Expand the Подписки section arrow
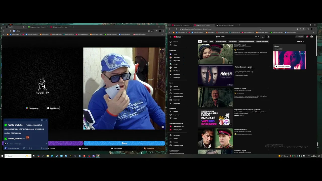322x181 pixels. (x=177, y=51)
